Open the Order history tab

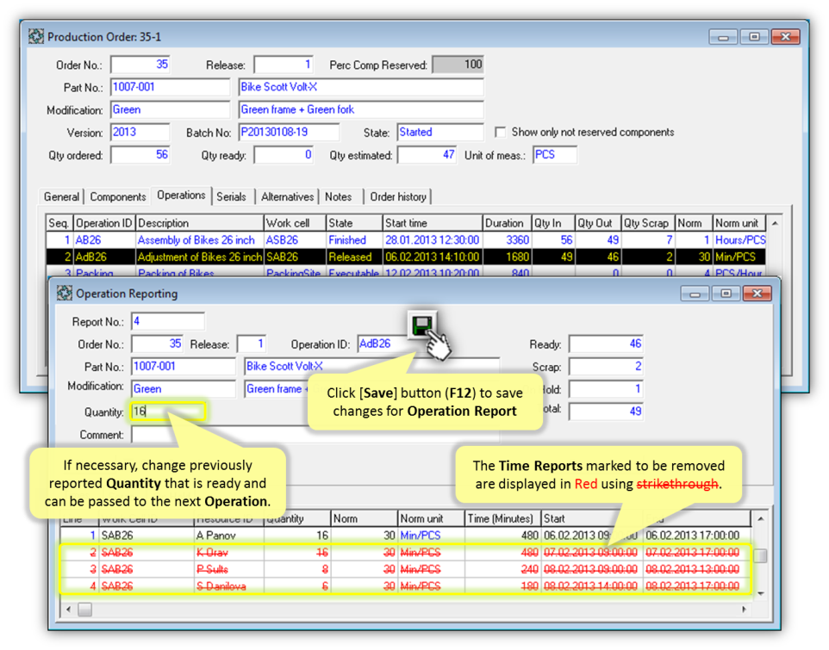pos(398,196)
